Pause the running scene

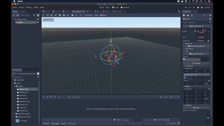tap(190, 7)
